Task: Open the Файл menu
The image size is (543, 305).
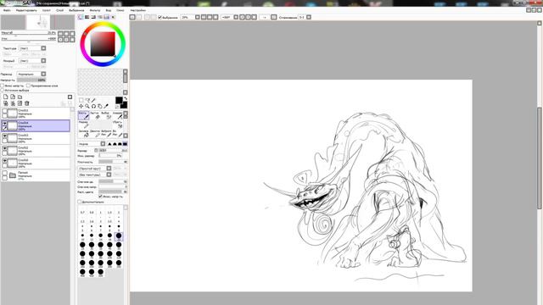Action: click(7, 10)
